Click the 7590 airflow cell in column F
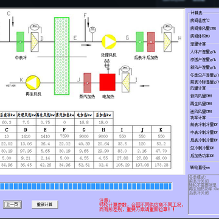This screenshot has height=219, width=219. click(65, 136)
